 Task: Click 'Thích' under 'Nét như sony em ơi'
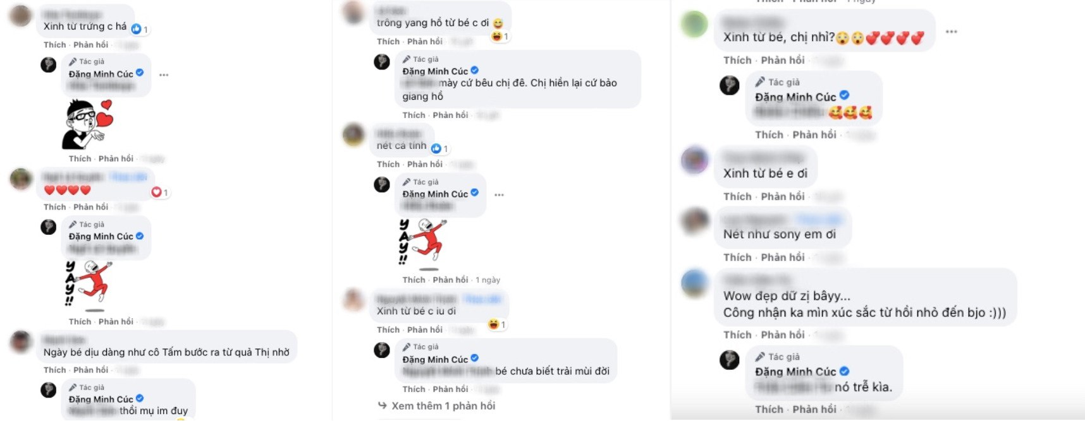(x=737, y=257)
